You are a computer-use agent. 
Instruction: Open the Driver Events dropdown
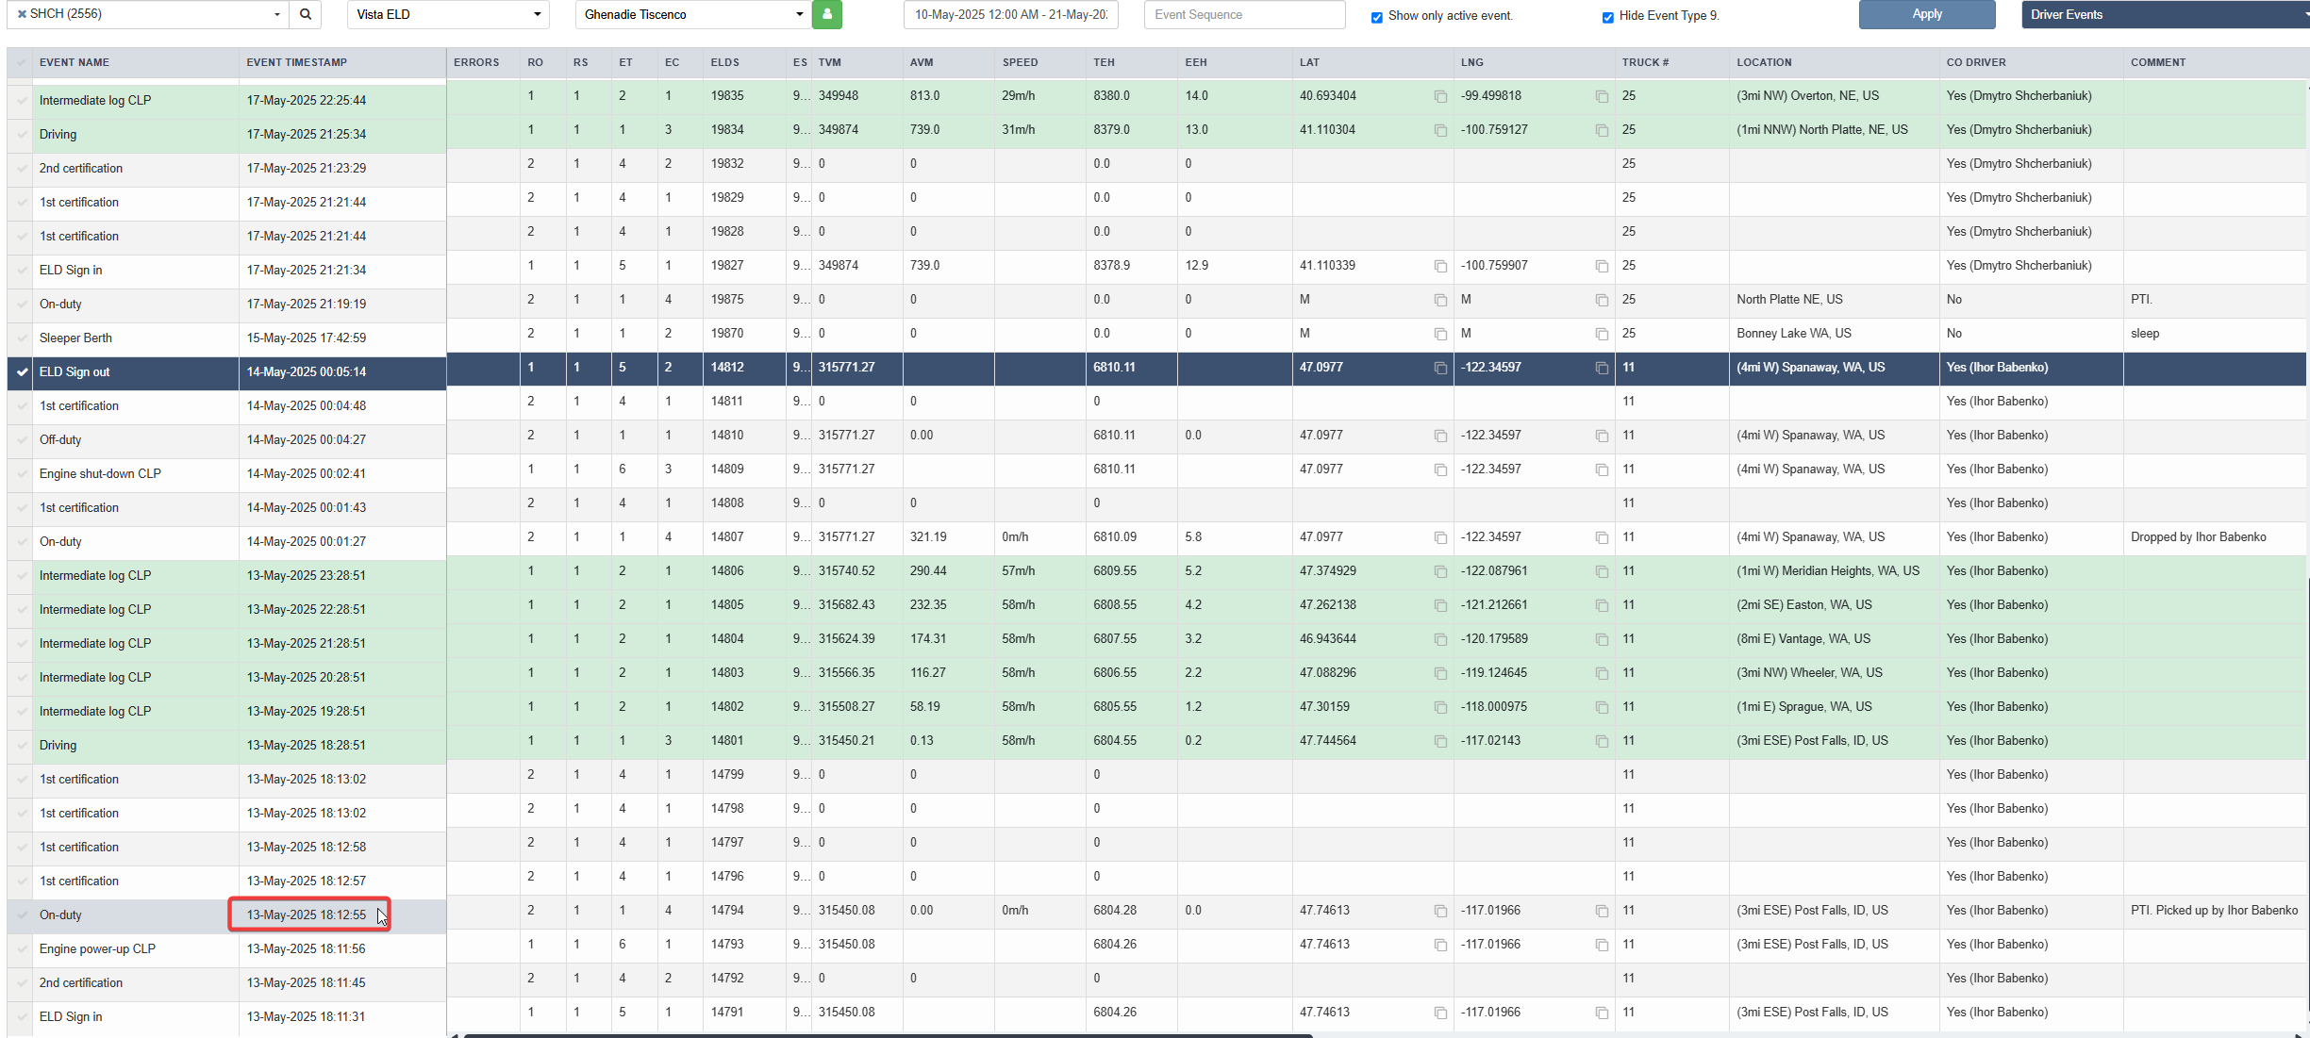2166,14
